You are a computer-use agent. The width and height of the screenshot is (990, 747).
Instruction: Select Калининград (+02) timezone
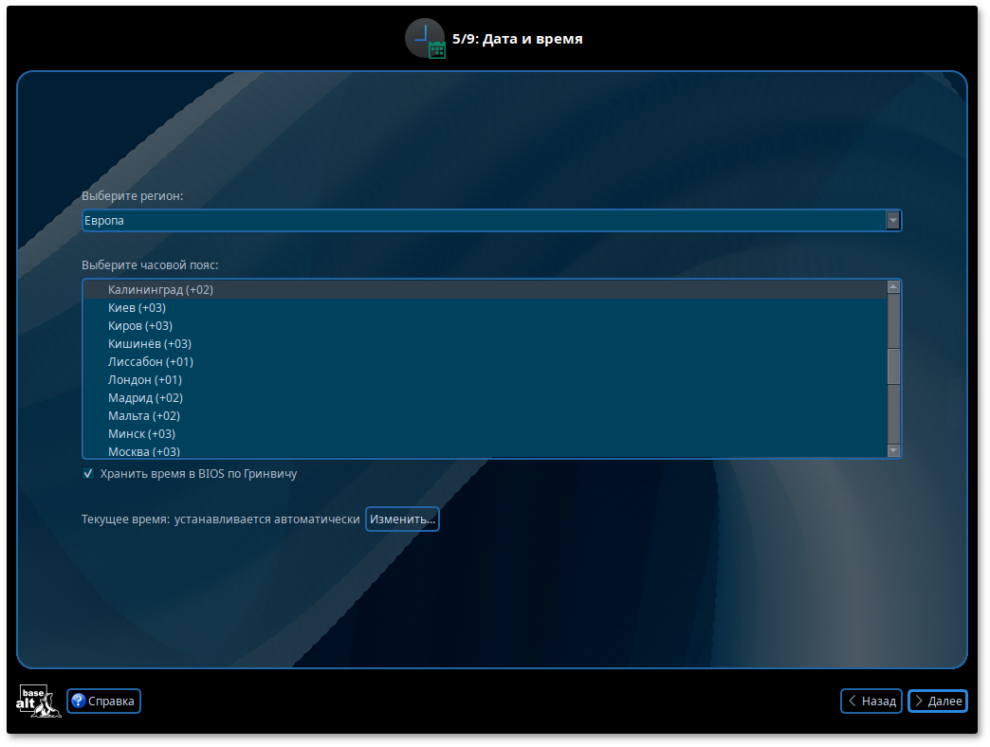click(160, 290)
